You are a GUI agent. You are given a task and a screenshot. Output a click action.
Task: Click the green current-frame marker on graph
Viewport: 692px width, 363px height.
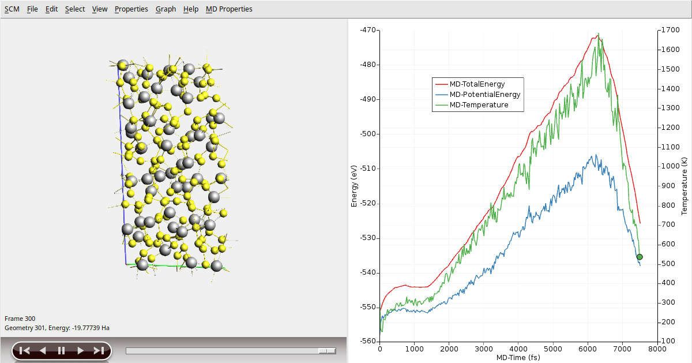point(640,257)
